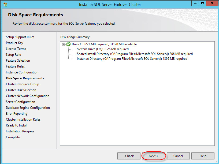Image resolution: width=219 pixels, height=164 pixels.
Task: Jump to Setup Support Rules step
Action: click(x=20, y=37)
